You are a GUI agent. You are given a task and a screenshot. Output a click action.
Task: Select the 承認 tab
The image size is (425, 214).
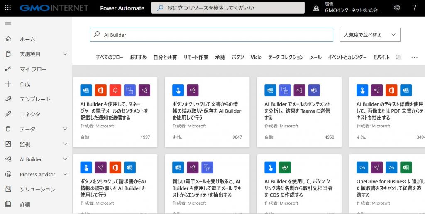tap(220, 57)
